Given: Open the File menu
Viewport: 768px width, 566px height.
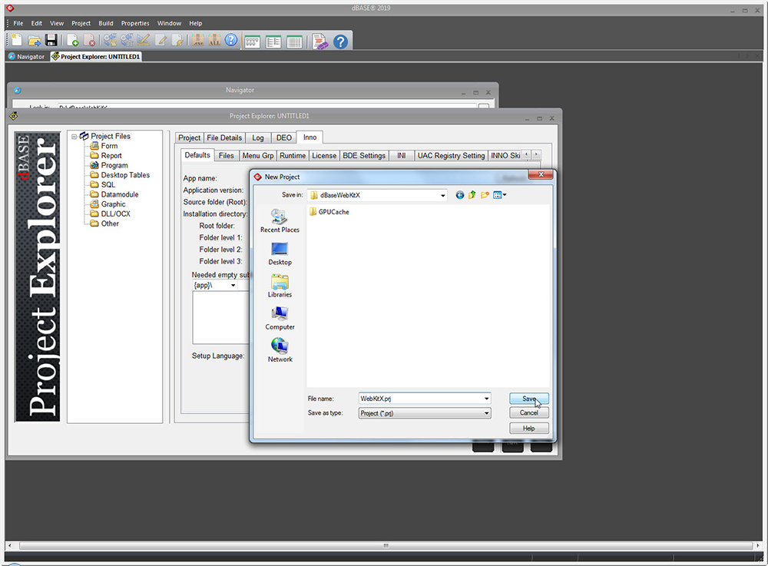Looking at the screenshot, I should coord(18,23).
